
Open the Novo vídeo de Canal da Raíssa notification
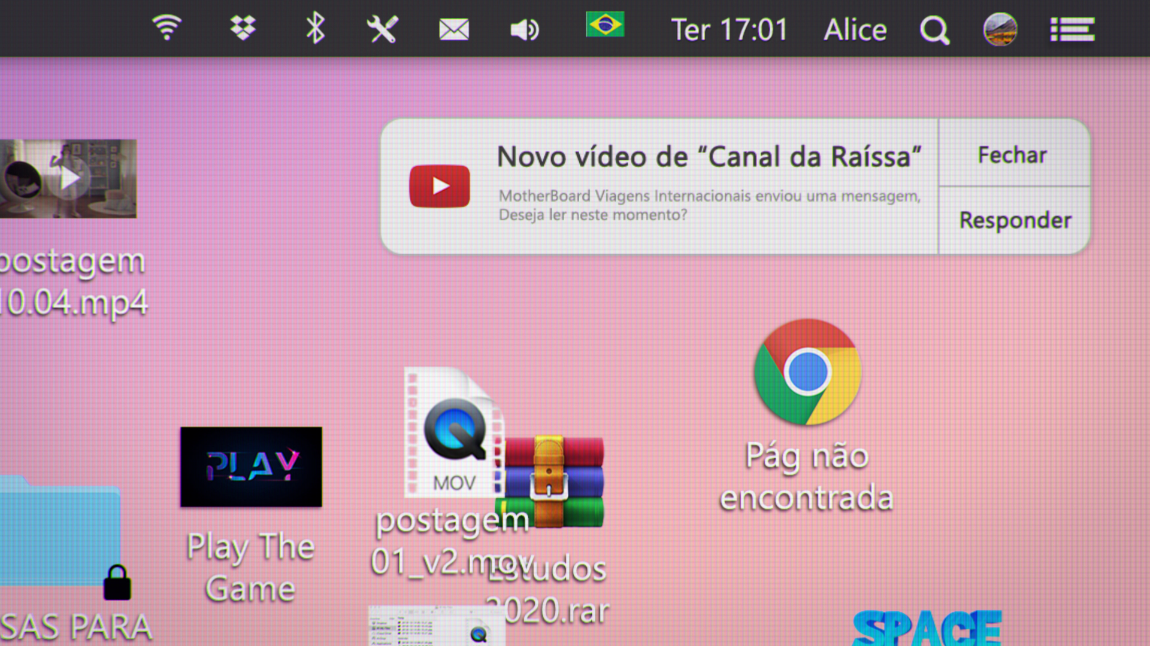click(x=659, y=186)
